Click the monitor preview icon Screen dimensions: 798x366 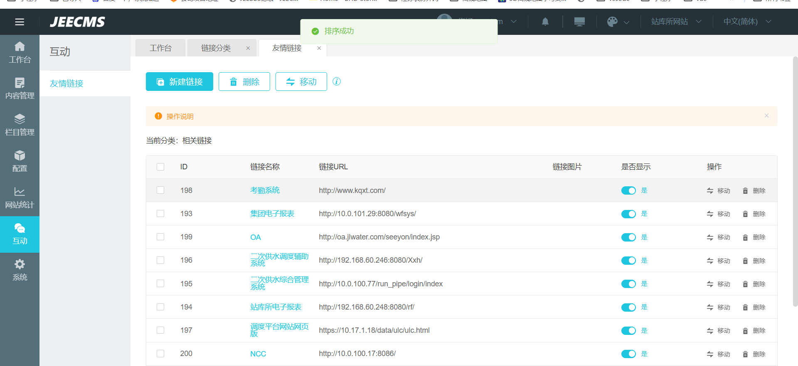click(x=579, y=22)
